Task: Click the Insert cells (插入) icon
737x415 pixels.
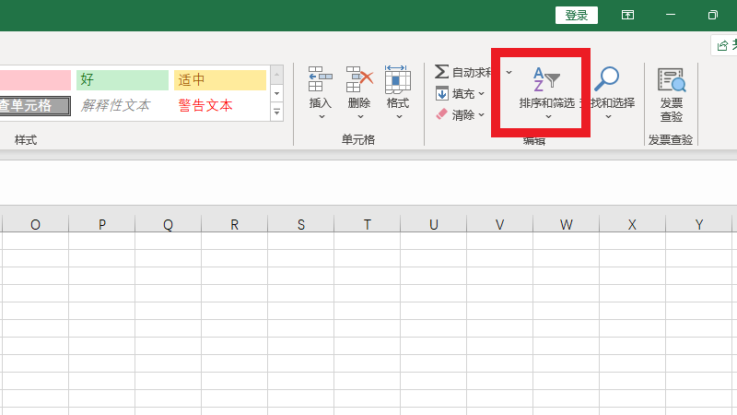Action: pyautogui.click(x=321, y=81)
